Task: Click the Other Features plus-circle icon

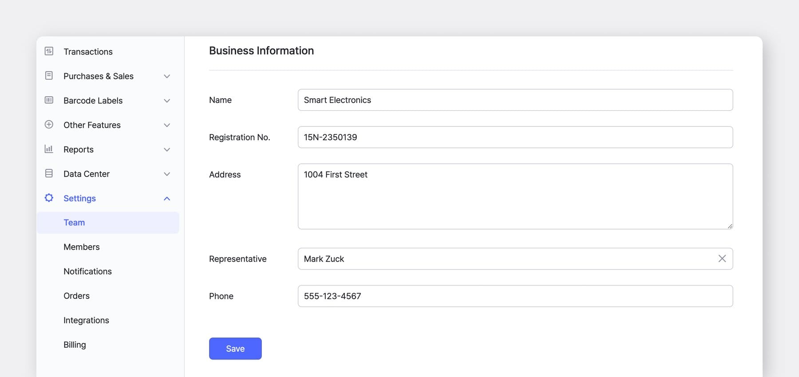Action: pyautogui.click(x=49, y=124)
